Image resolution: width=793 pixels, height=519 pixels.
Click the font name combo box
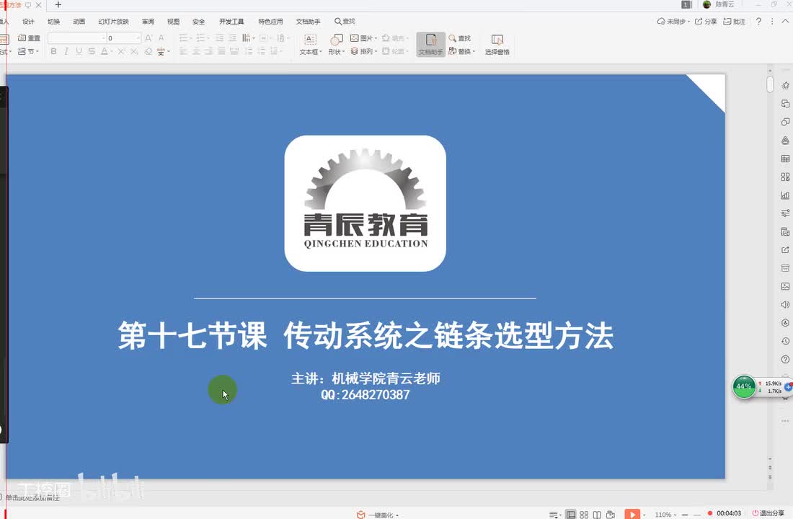77,38
